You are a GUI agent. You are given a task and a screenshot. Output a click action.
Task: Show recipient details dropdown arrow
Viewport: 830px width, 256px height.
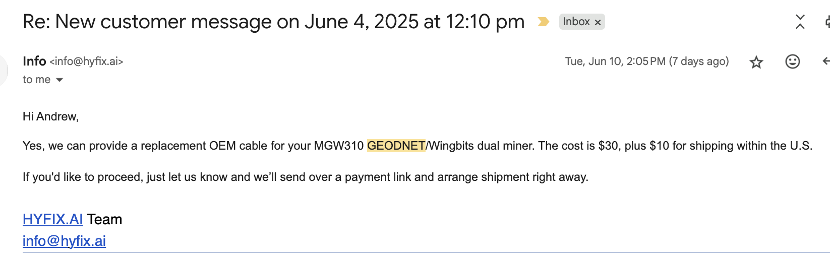[59, 80]
